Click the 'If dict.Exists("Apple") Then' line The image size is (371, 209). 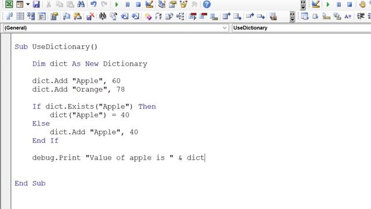coord(94,107)
